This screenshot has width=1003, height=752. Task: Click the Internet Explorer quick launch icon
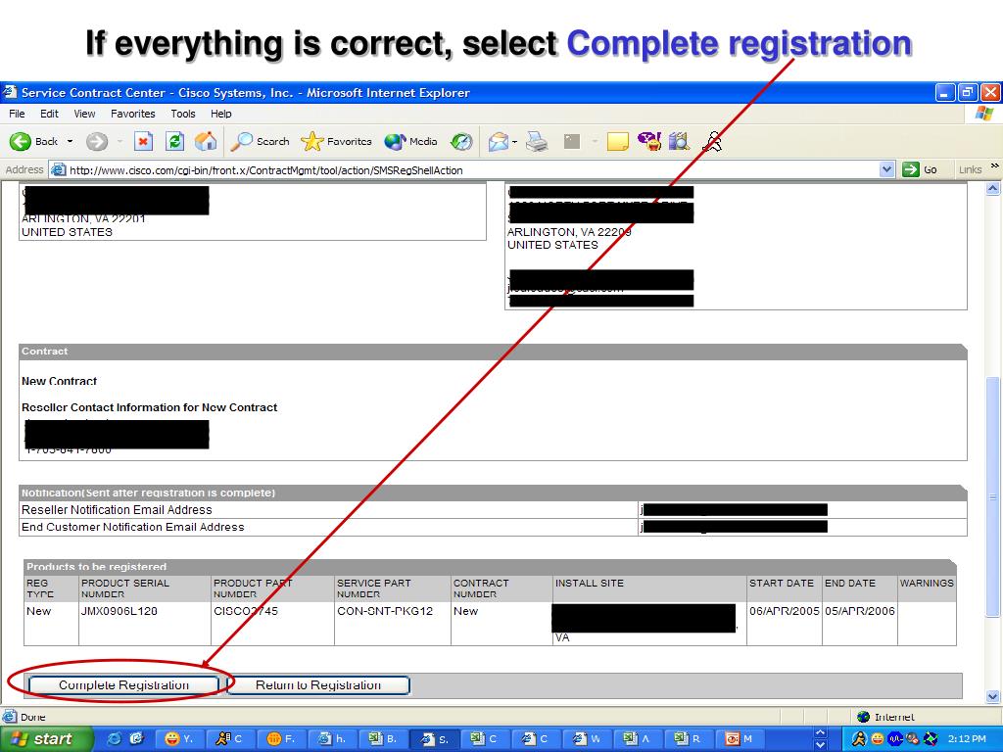point(114,738)
